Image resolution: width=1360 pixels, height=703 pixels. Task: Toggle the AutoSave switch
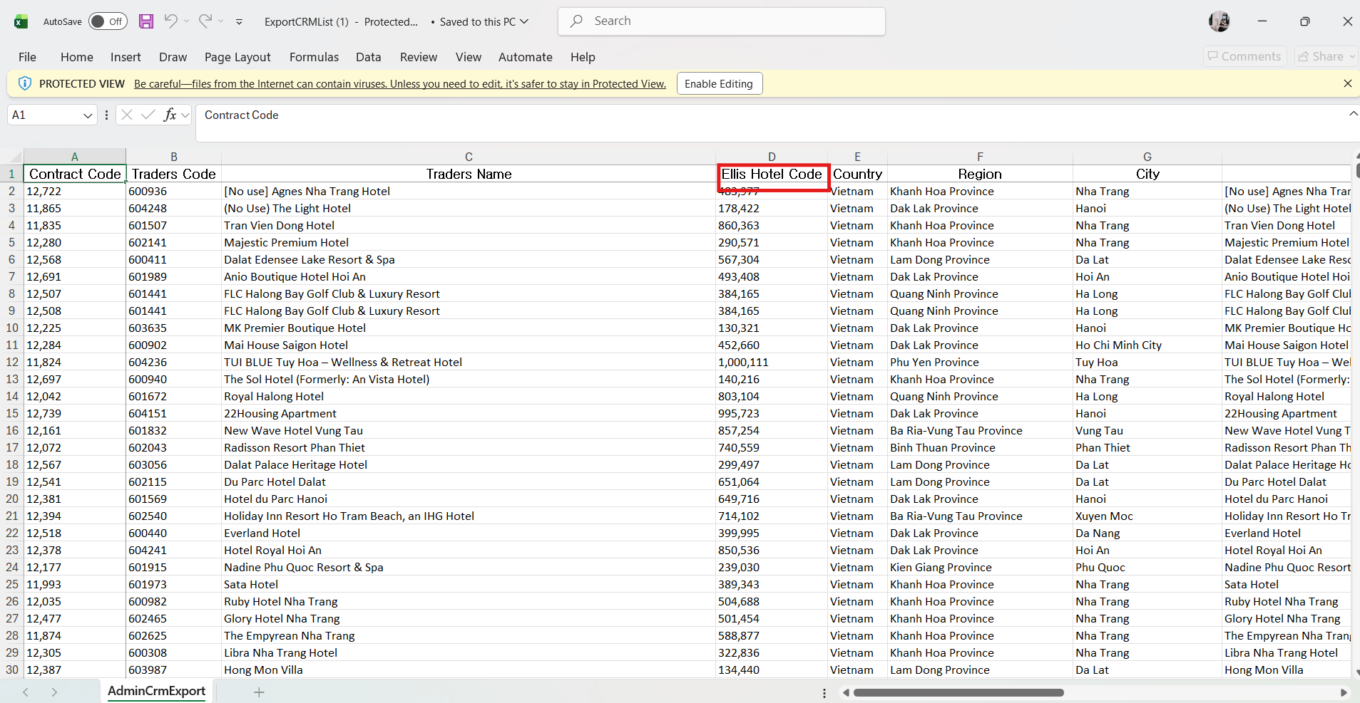point(108,21)
